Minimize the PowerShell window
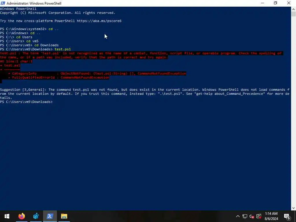This screenshot has height=222, width=296. pos(262,3)
